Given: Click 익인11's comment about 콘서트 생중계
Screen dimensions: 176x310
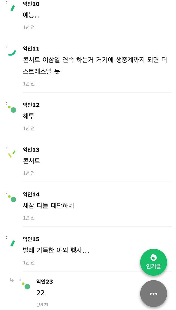Looking at the screenshot, I should [95, 66].
